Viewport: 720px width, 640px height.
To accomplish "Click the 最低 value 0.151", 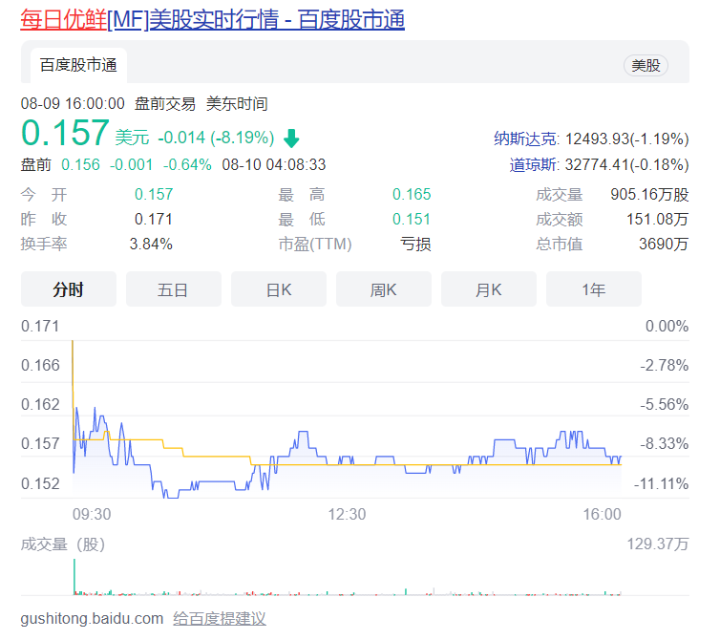I will tap(412, 219).
